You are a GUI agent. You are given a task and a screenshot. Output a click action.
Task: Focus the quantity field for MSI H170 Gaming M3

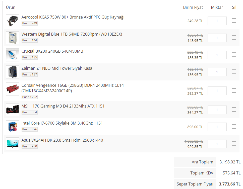[217, 110]
